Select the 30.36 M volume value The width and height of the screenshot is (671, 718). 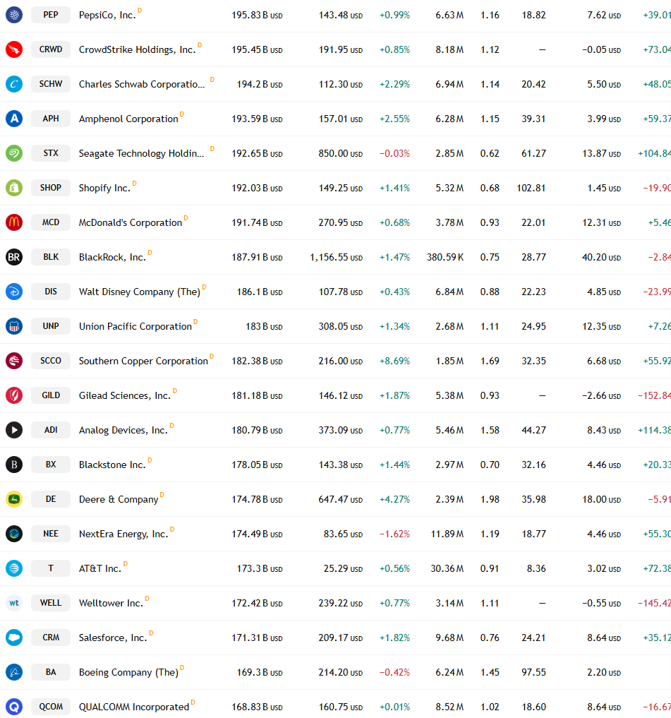(447, 569)
